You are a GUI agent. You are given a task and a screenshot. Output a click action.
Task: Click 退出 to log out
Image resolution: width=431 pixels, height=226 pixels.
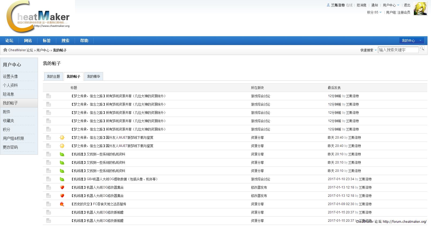pyautogui.click(x=407, y=5)
